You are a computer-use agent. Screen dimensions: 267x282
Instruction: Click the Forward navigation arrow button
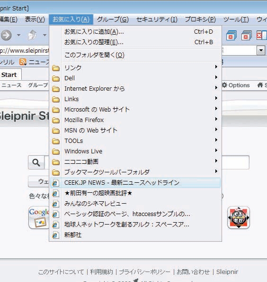coord(6,35)
